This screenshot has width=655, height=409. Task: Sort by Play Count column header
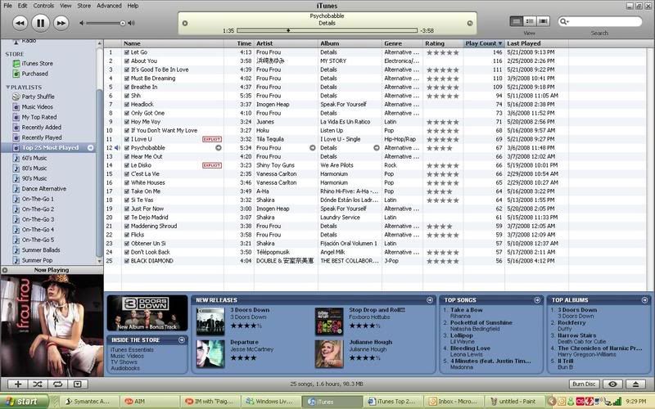(483, 43)
